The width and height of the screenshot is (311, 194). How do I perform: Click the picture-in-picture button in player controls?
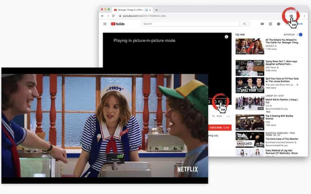pyautogui.click(x=220, y=102)
